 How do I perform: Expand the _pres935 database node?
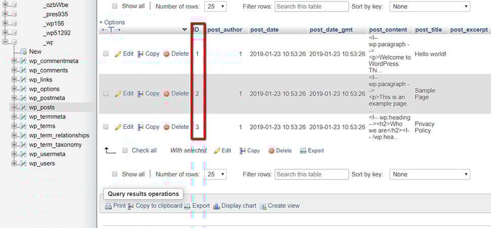[5, 14]
